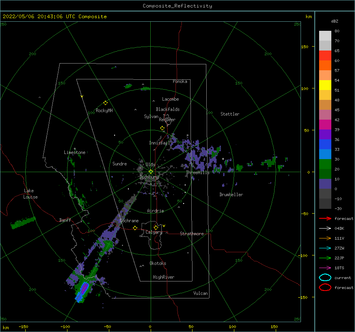Click the Didsbury town label

pyautogui.click(x=149, y=177)
